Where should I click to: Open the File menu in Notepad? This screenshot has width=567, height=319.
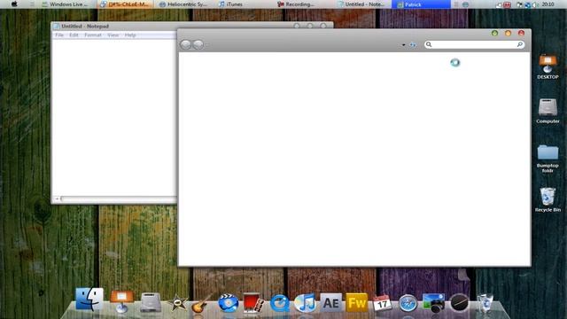coord(59,35)
